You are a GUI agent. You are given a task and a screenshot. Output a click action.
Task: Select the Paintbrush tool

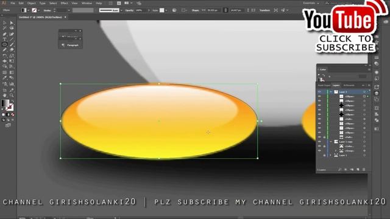12,44
